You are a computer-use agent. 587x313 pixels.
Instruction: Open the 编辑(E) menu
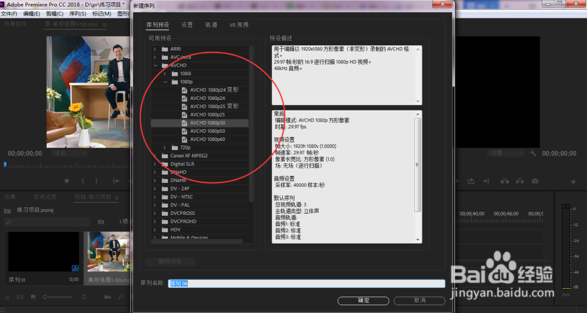click(32, 14)
